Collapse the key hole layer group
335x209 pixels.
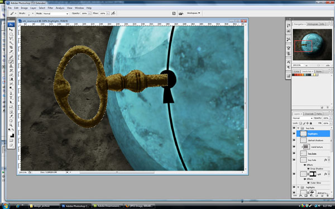coord(298,128)
